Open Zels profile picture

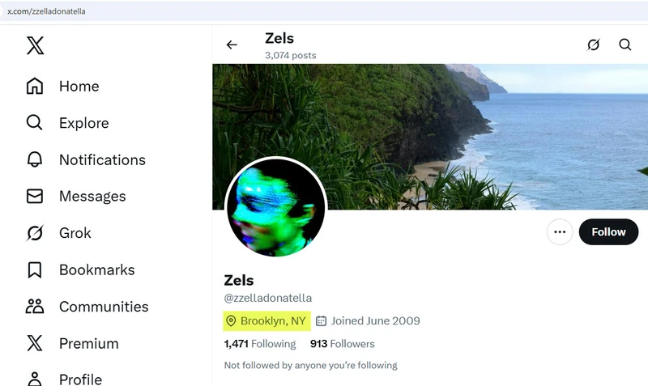pos(275,207)
